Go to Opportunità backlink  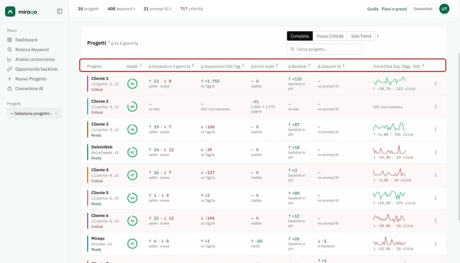(36, 69)
